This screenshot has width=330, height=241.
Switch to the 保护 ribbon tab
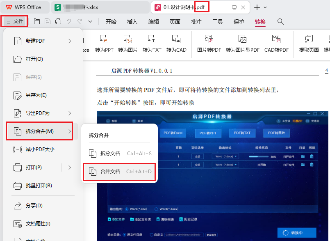click(239, 21)
